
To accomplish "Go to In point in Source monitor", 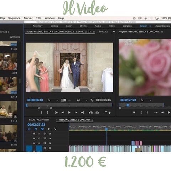I will pos(56,113).
